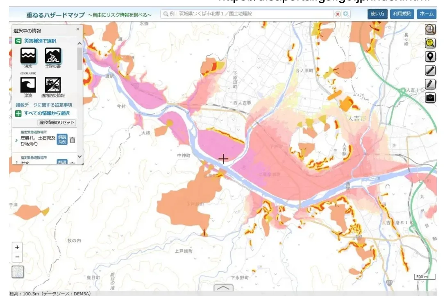Go to ホーム home page
The image size is (445, 302).
coord(427,14)
